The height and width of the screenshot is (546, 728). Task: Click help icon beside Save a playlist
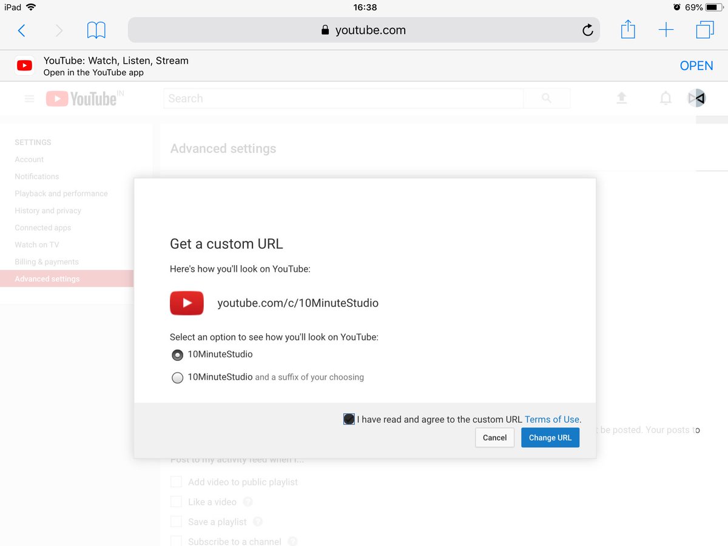tap(258, 522)
